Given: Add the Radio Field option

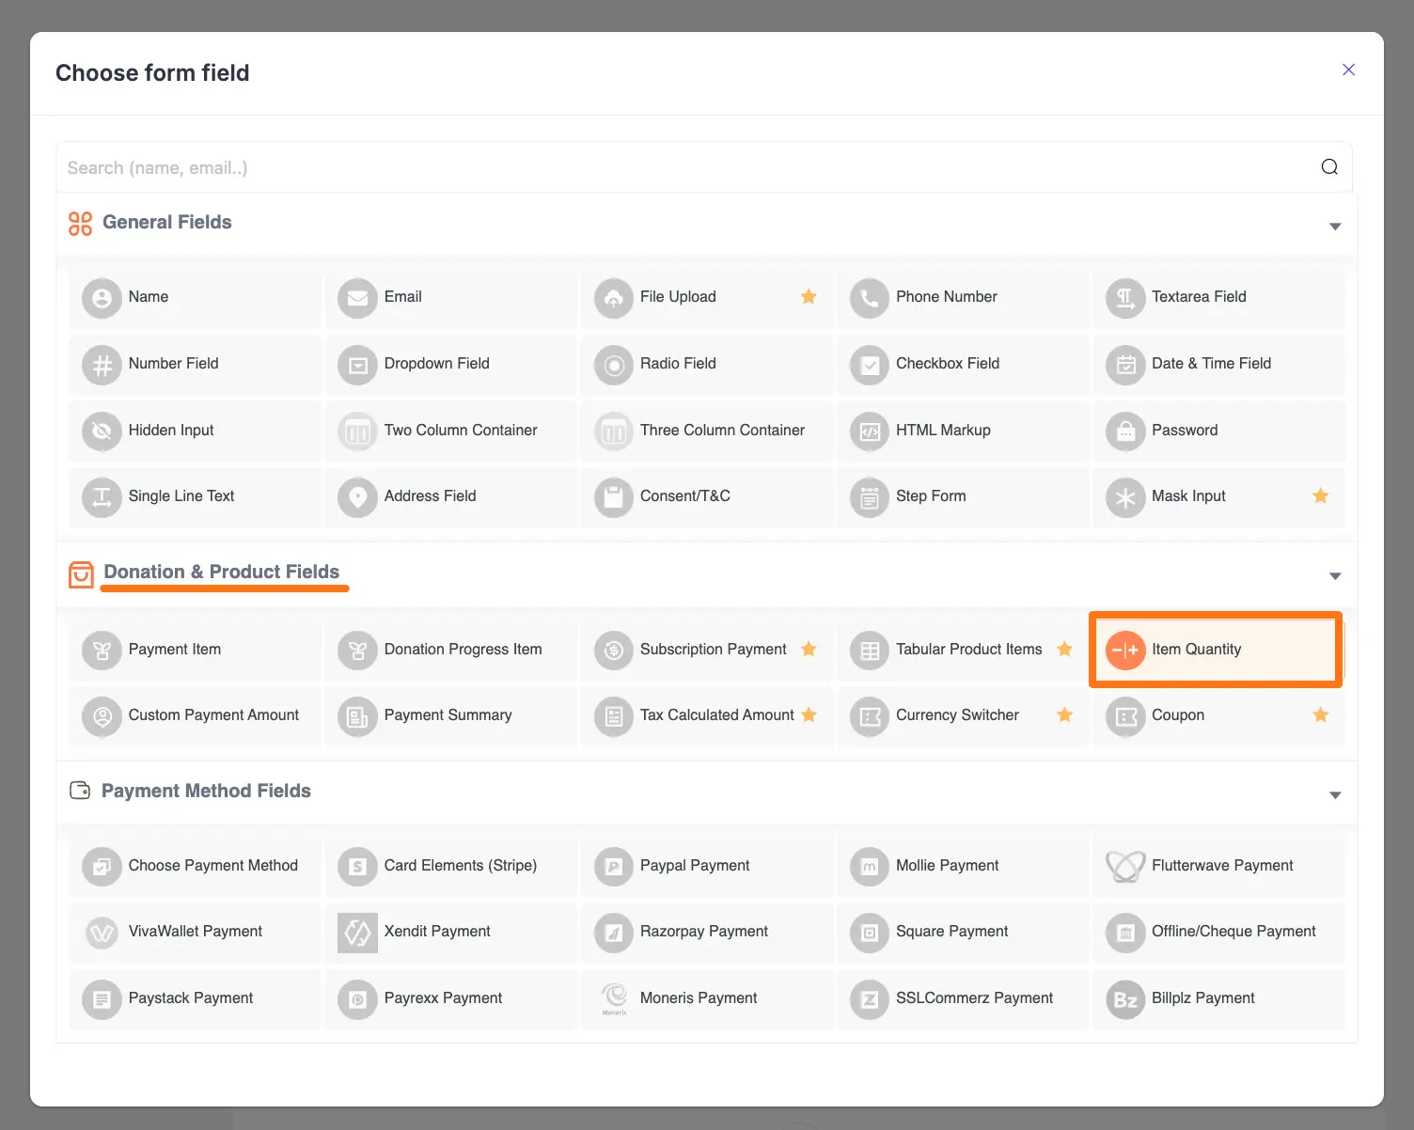Looking at the screenshot, I should (677, 364).
